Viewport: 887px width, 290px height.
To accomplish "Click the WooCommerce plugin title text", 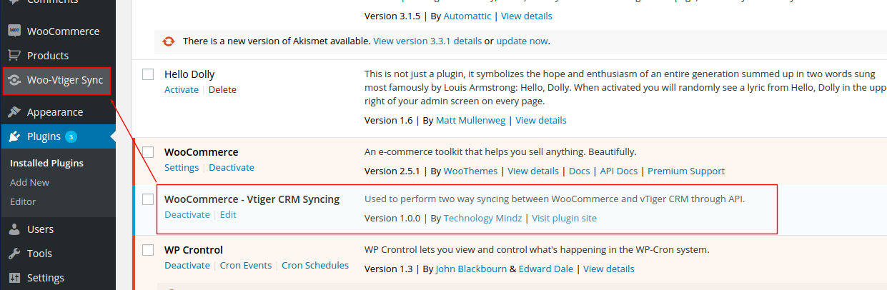I will 202,152.
